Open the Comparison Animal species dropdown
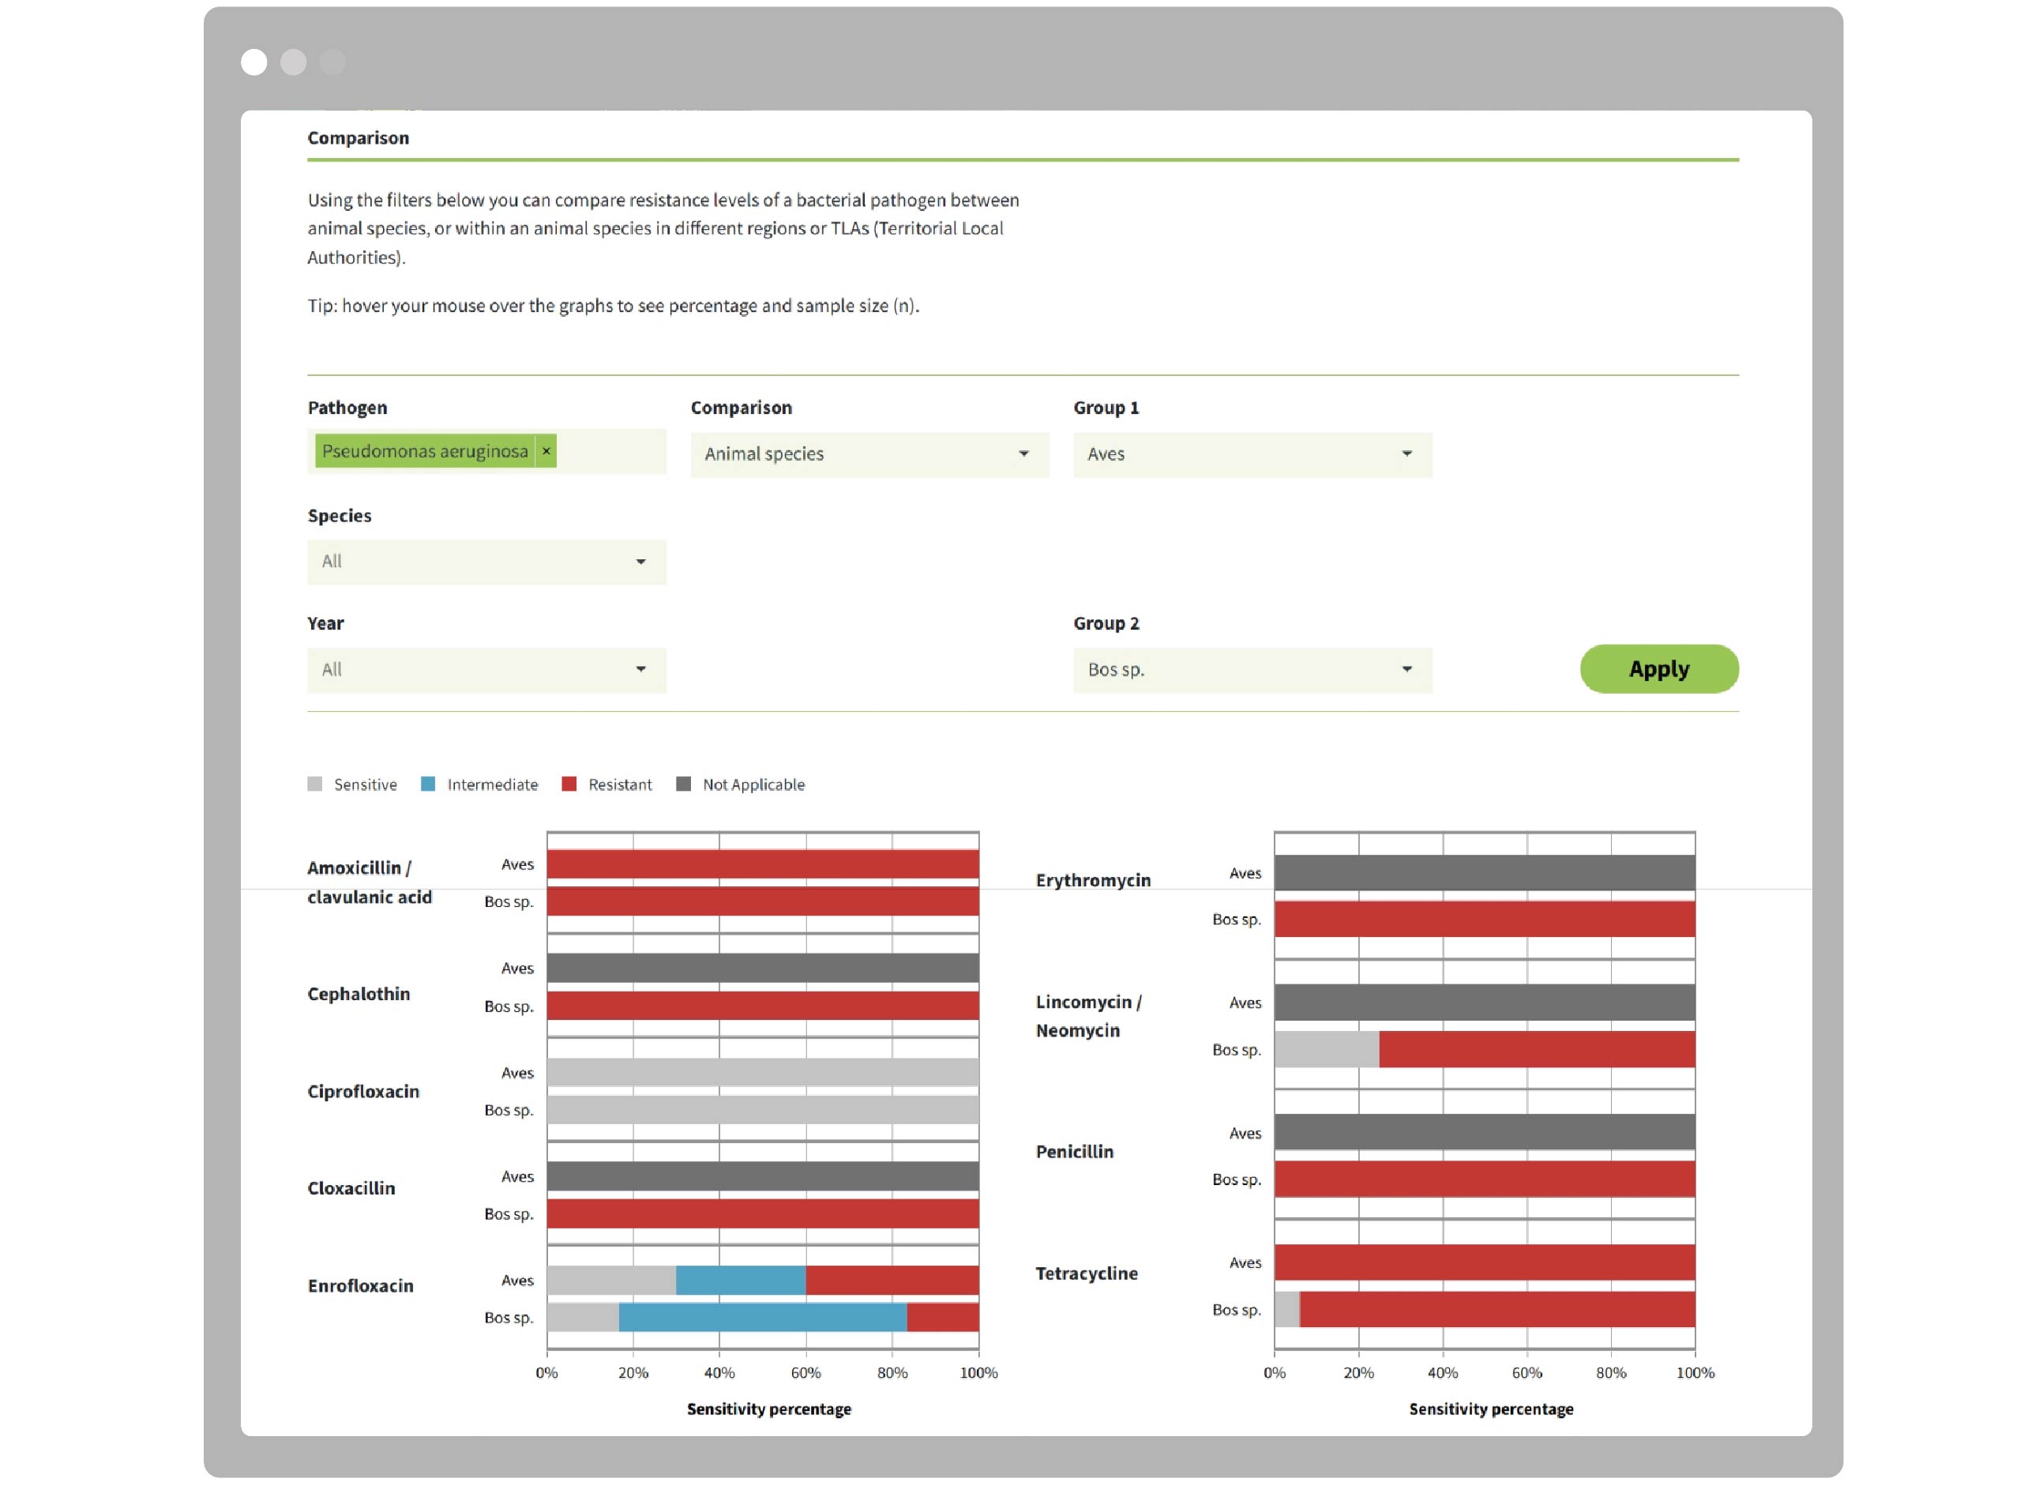The image size is (2024, 1486). click(869, 454)
